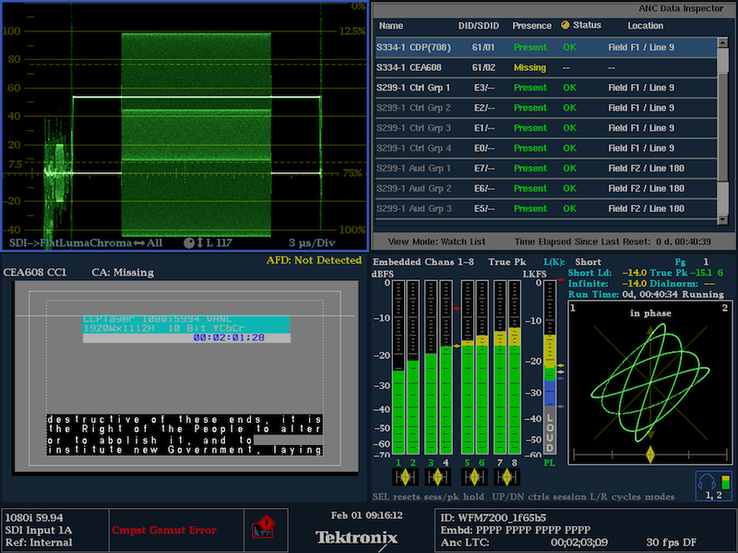The width and height of the screenshot is (738, 553).
Task: Click the Cmpst Gamut Error status message
Action: 163,530
